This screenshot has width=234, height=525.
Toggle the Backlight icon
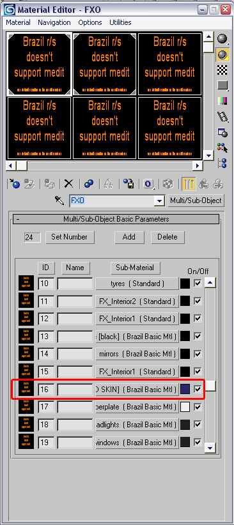tap(222, 54)
